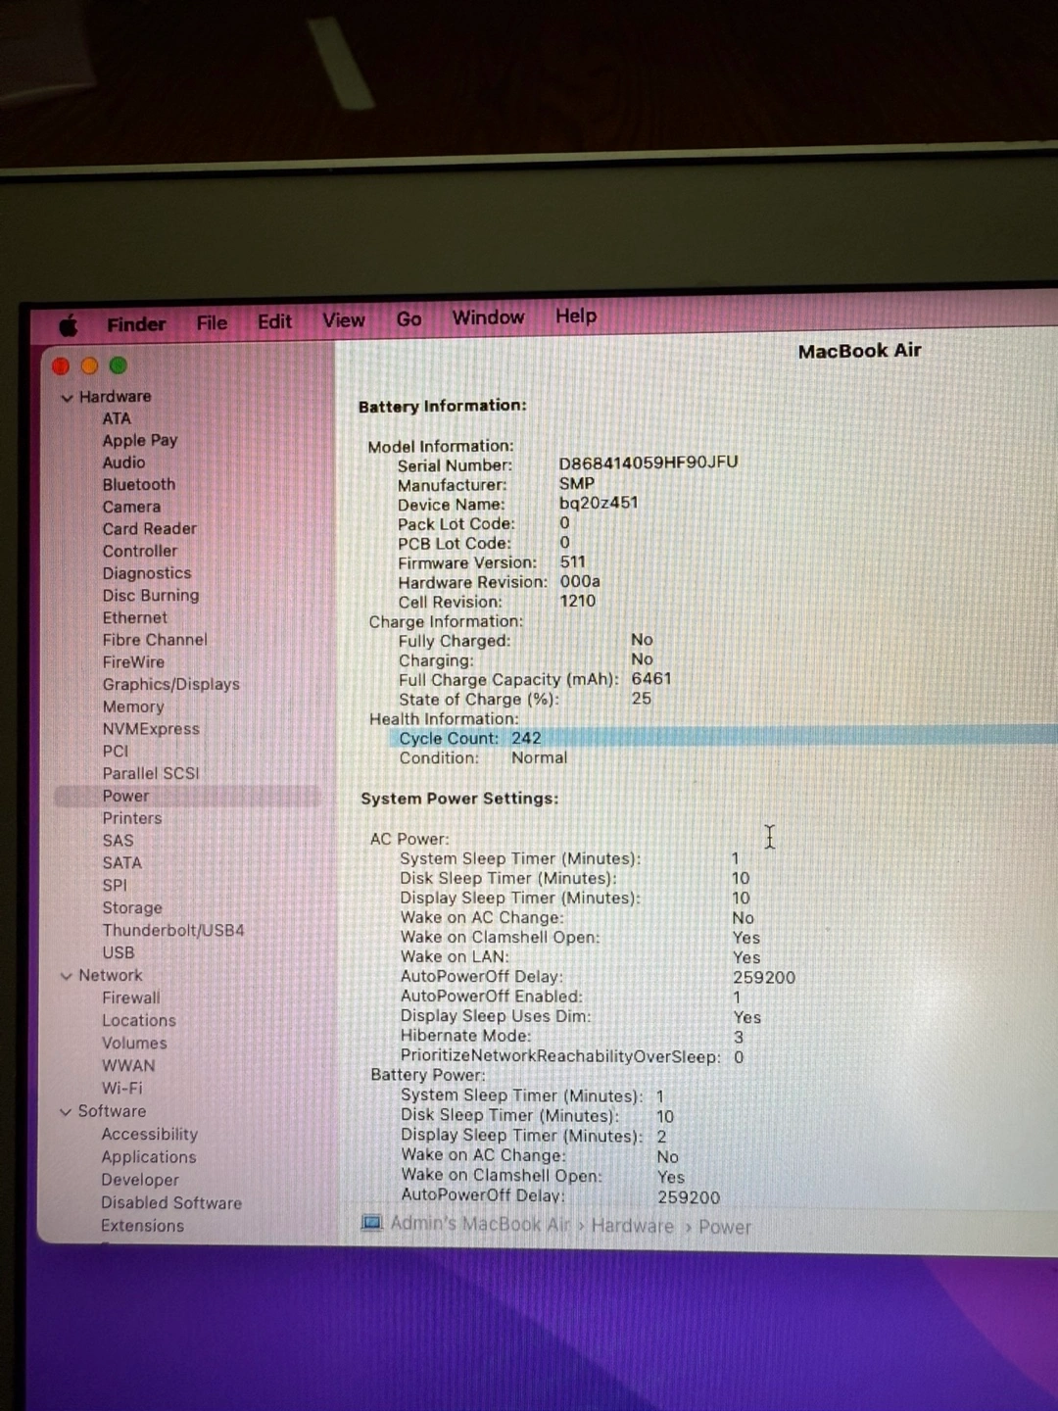Image resolution: width=1058 pixels, height=1411 pixels.
Task: Select SATA in the sidebar
Action: tap(122, 863)
